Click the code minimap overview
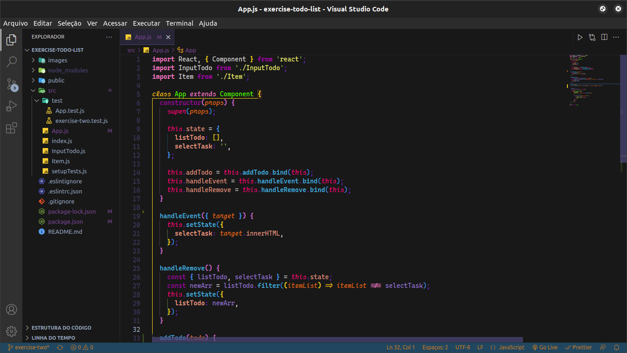The height and width of the screenshot is (353, 627). point(594,80)
